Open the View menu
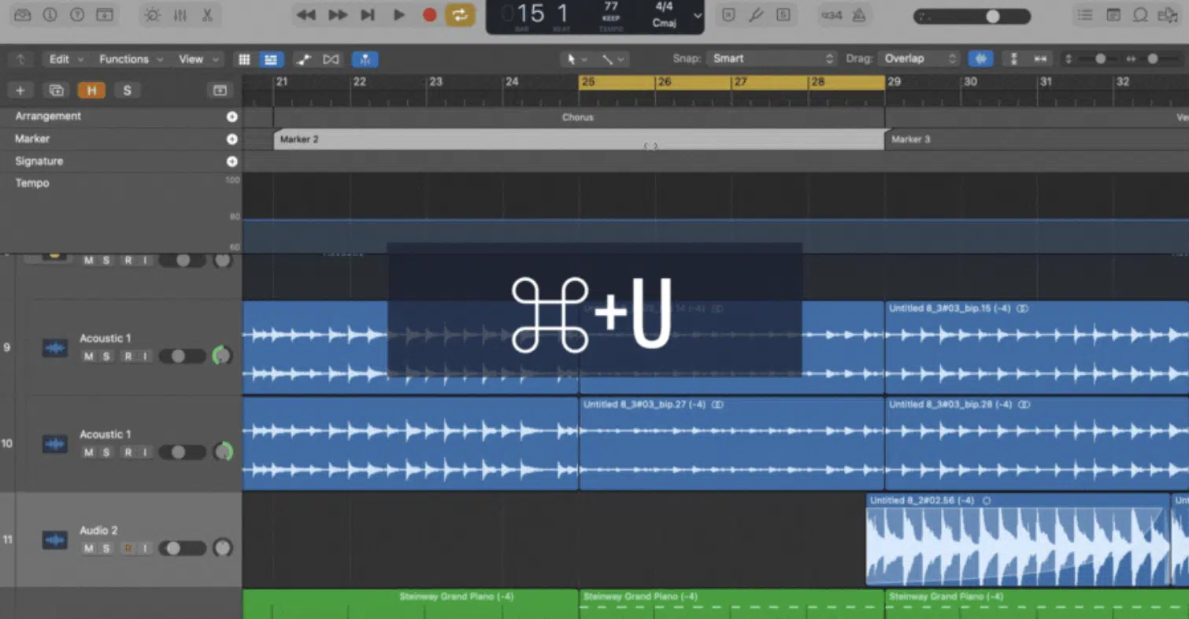 pyautogui.click(x=197, y=59)
